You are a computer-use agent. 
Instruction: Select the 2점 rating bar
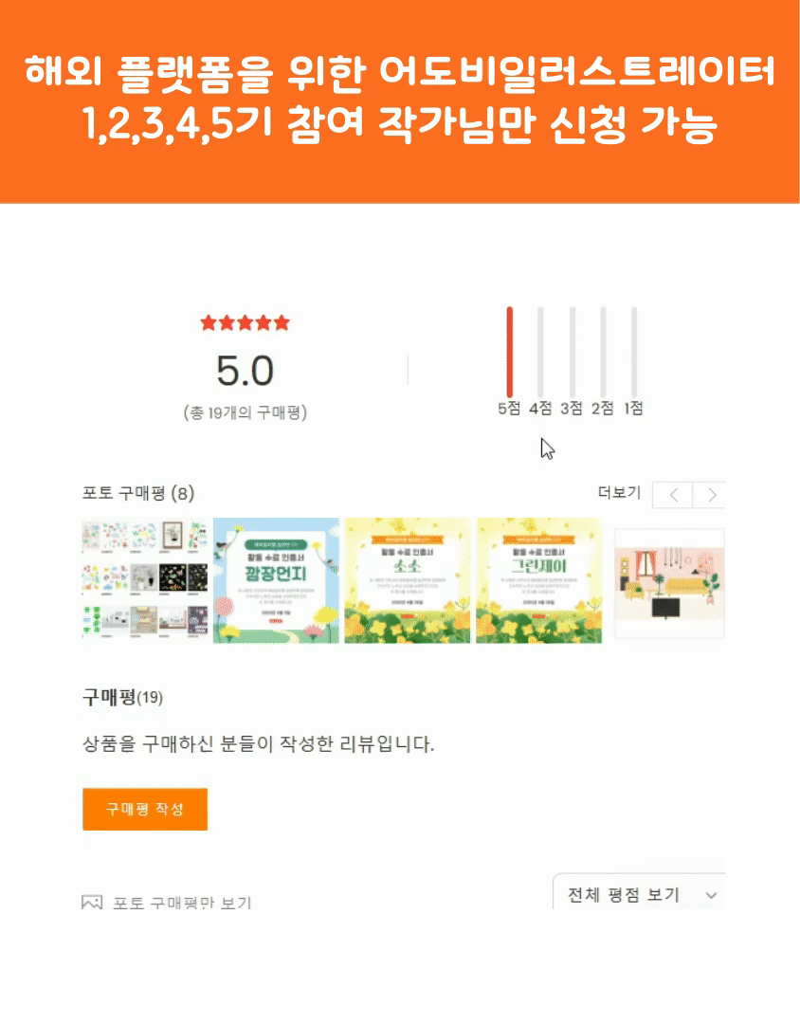click(x=603, y=352)
